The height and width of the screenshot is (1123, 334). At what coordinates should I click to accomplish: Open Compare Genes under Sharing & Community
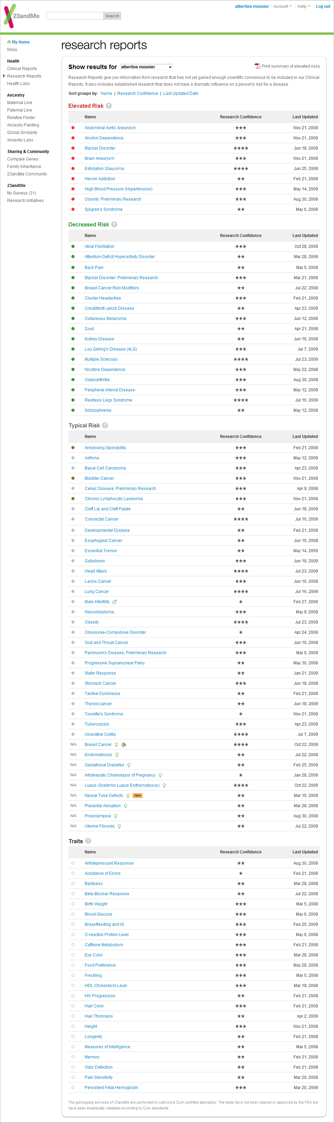23,159
